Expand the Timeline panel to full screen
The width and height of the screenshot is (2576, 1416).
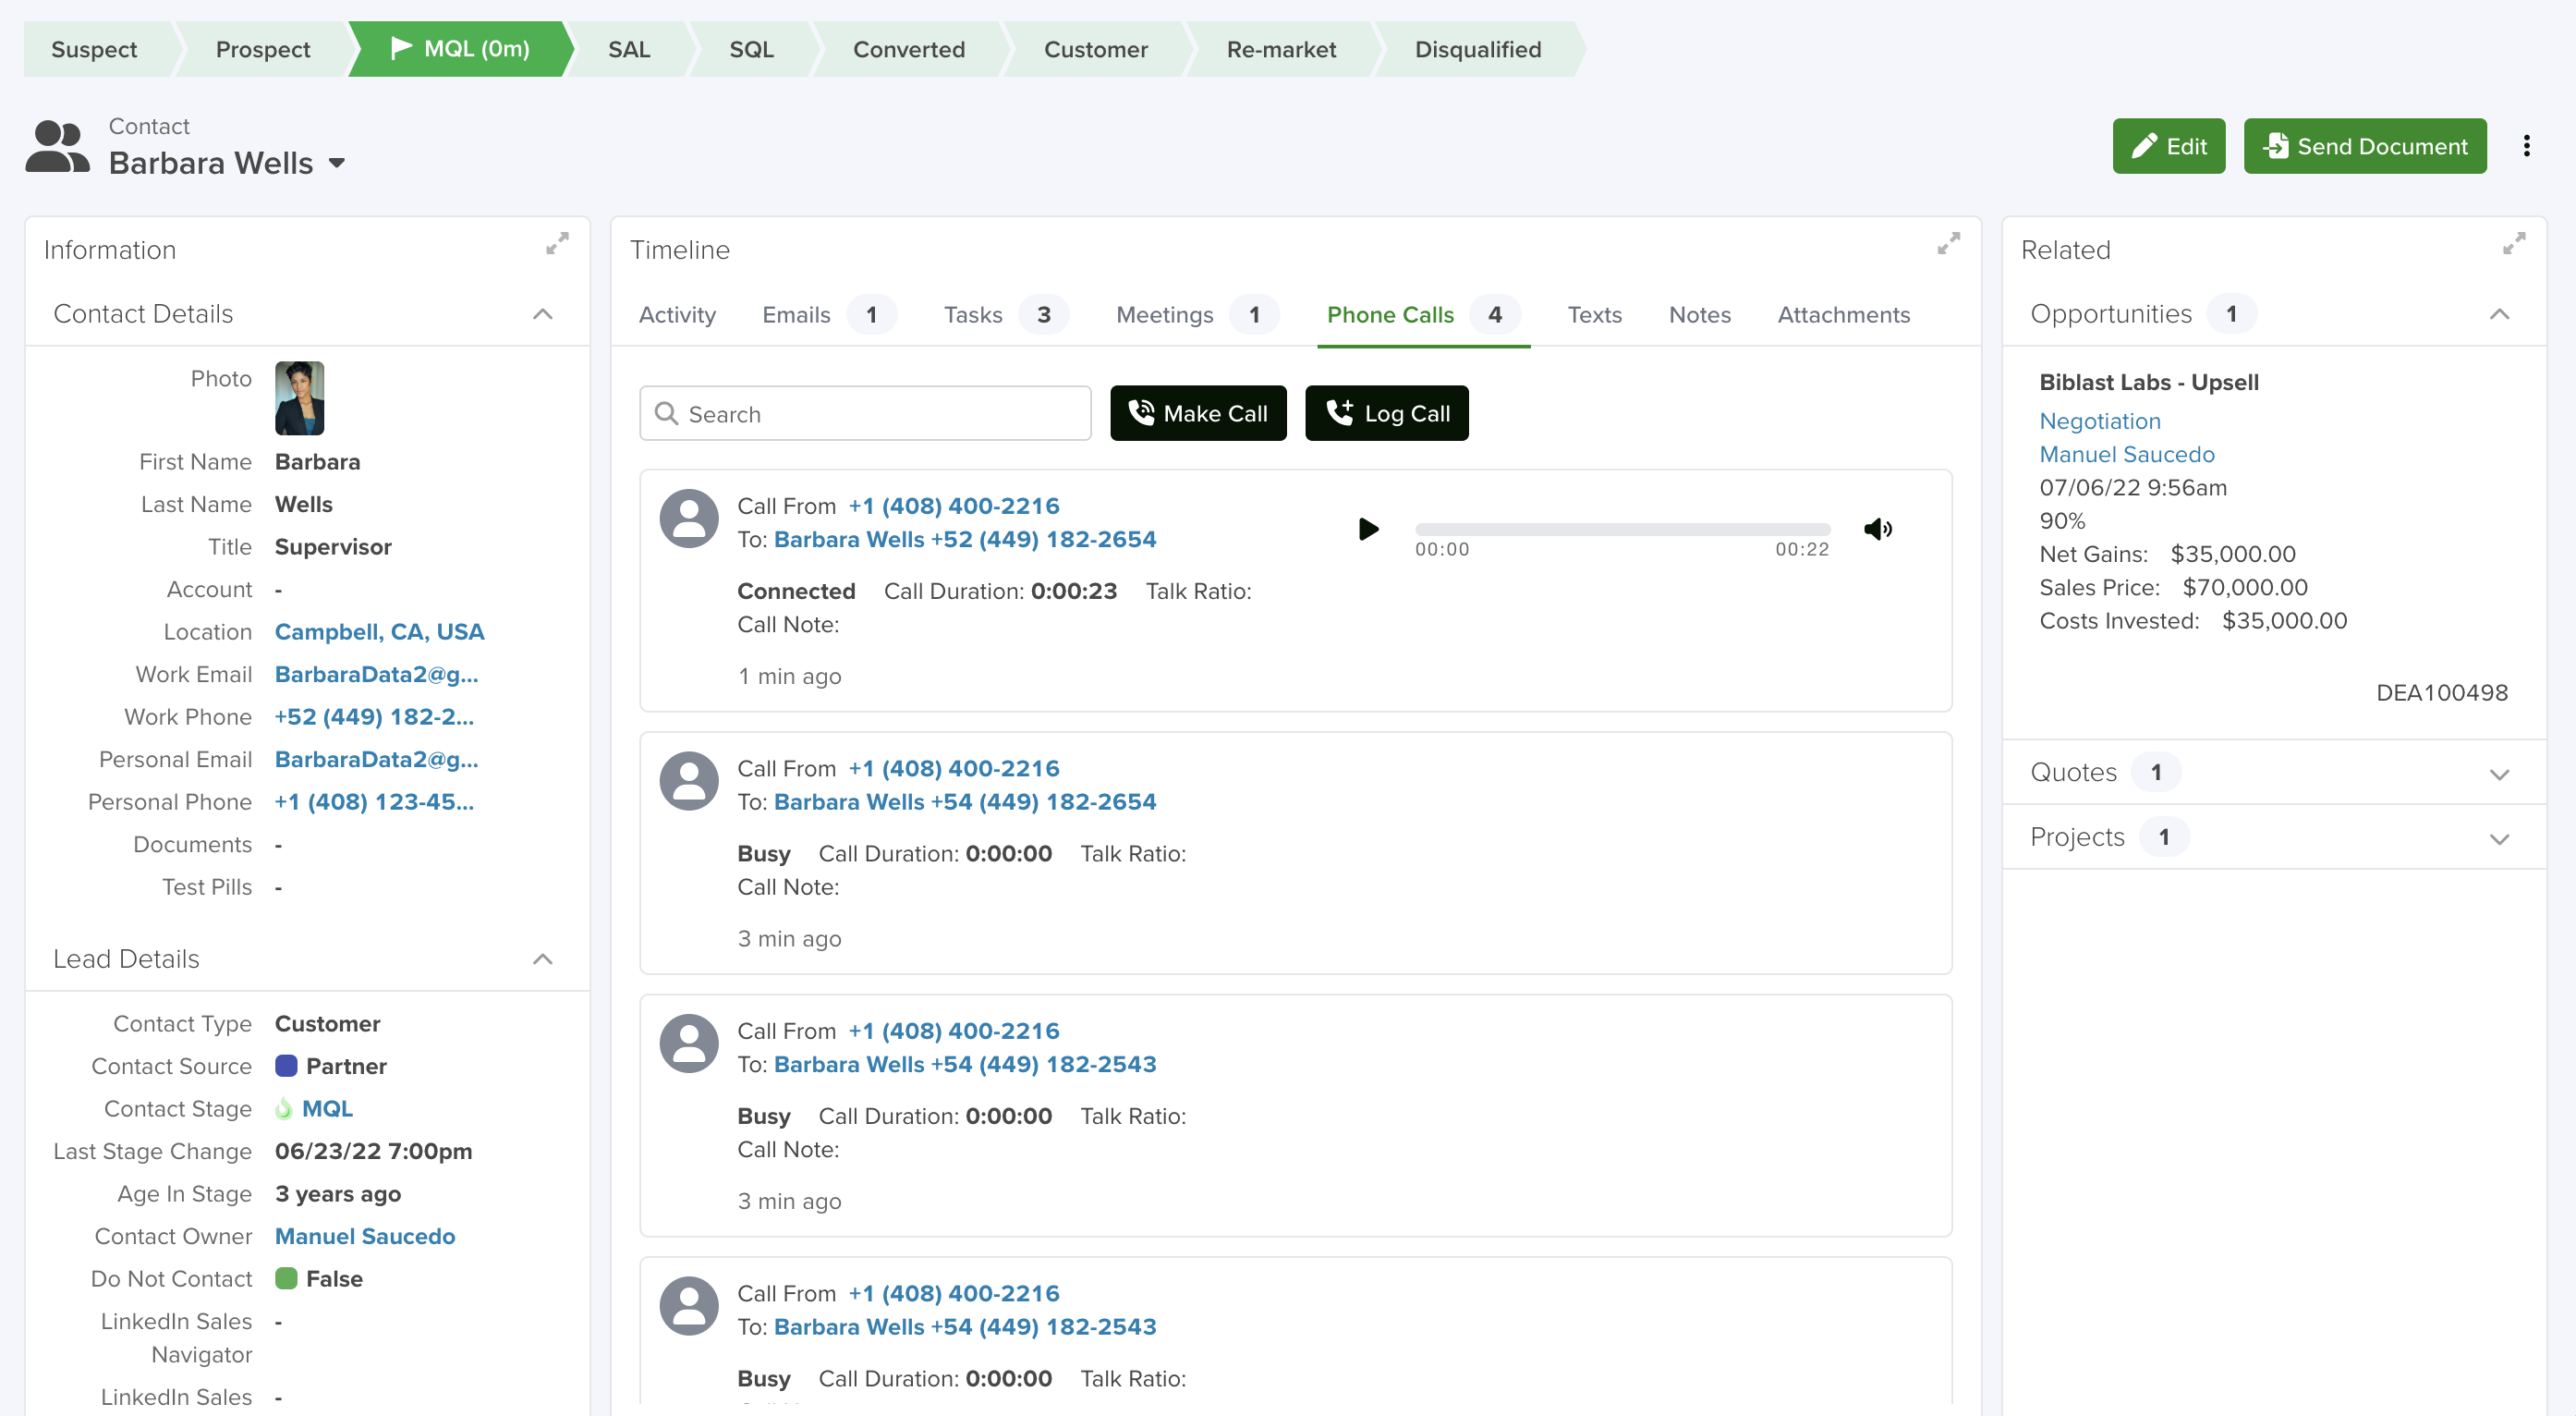[x=1948, y=244]
